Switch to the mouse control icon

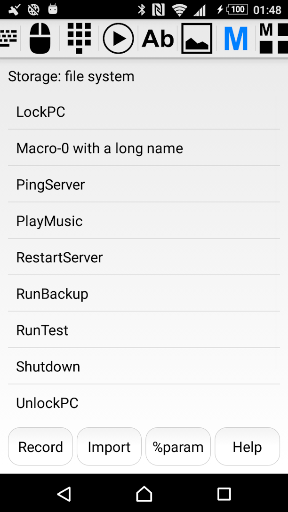[x=40, y=39]
